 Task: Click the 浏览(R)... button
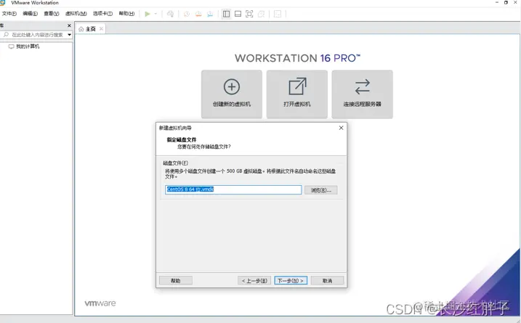coord(320,190)
